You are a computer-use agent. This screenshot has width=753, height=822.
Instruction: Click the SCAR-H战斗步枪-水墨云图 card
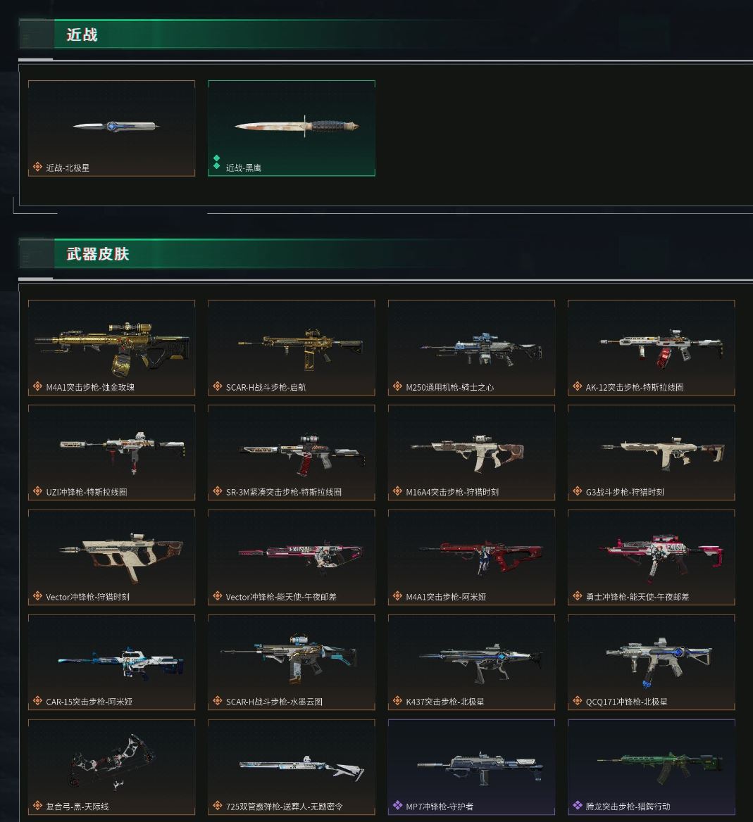[x=291, y=662]
